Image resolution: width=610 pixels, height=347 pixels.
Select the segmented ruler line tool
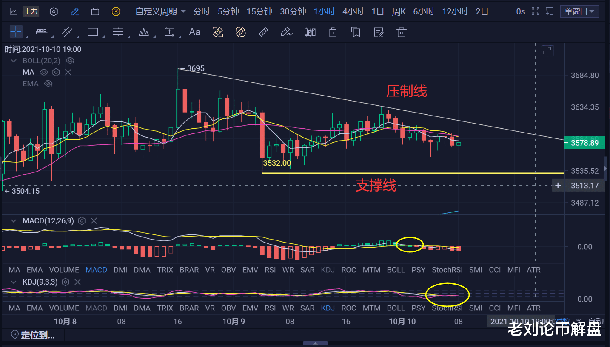(41, 32)
